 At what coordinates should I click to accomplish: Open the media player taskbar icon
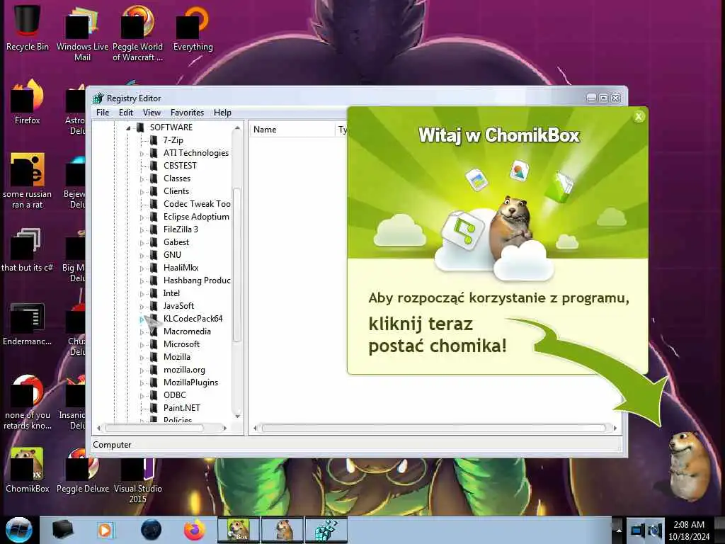105,530
